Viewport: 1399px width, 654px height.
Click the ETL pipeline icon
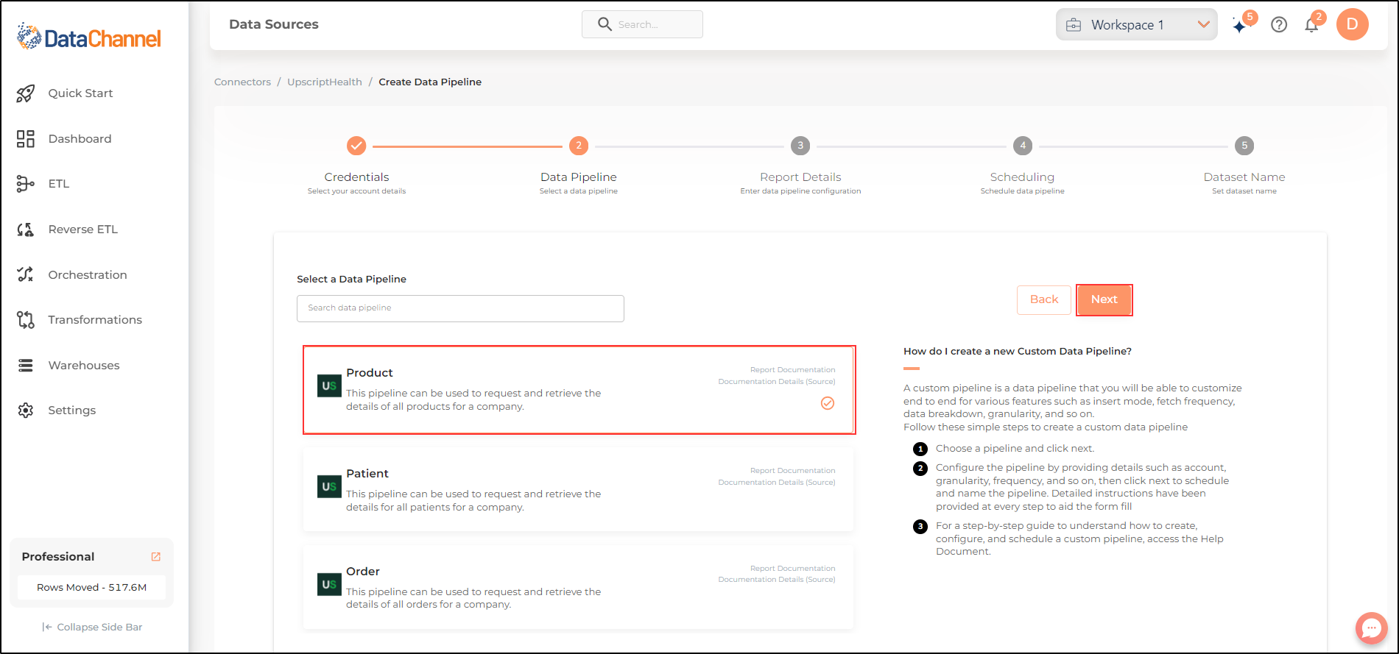[x=26, y=184]
